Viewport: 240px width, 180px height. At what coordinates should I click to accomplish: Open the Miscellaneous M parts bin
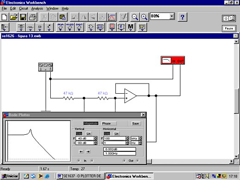pyautogui.click(x=131, y=27)
